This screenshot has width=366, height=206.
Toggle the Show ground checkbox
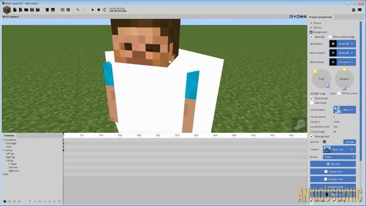click(312, 136)
